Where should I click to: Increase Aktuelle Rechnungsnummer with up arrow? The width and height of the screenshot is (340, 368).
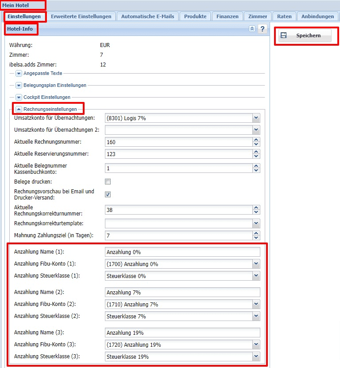256,140
